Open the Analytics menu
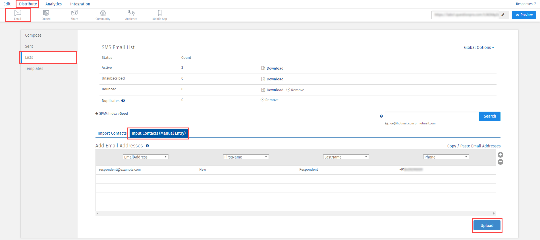540x240 pixels. click(53, 4)
